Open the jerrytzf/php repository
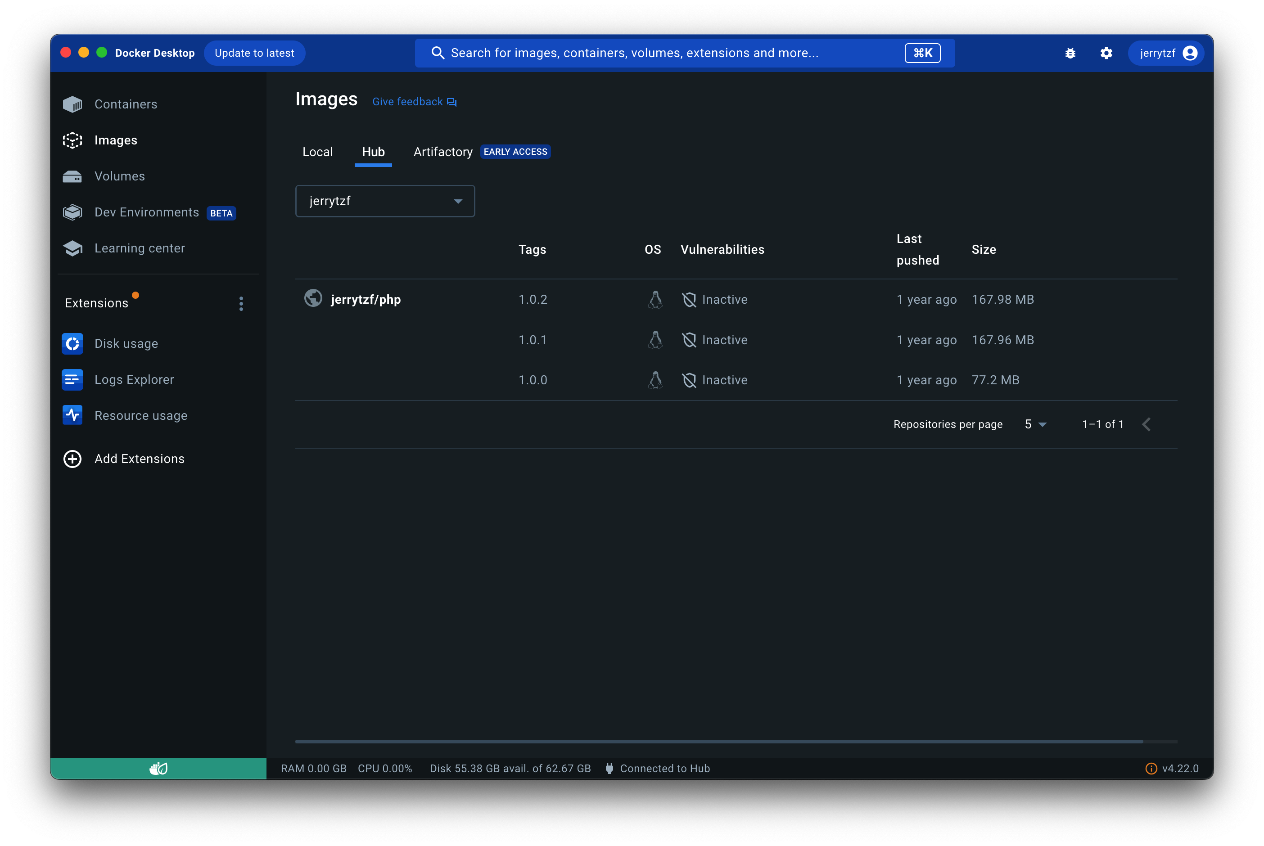This screenshot has height=846, width=1264. click(366, 299)
